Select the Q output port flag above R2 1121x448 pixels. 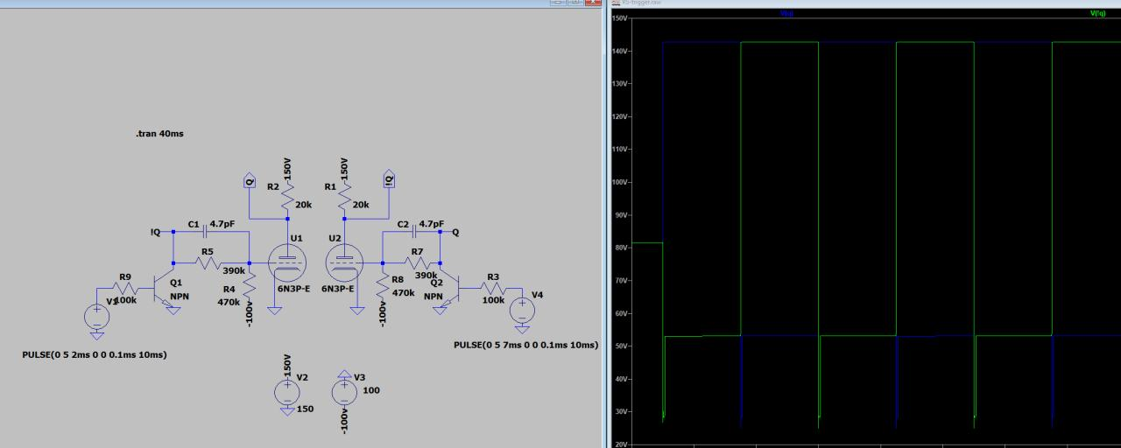coord(250,182)
